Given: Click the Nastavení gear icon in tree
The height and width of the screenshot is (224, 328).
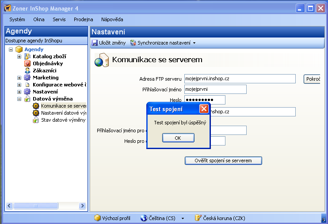Looking at the screenshot, I should click(27, 92).
